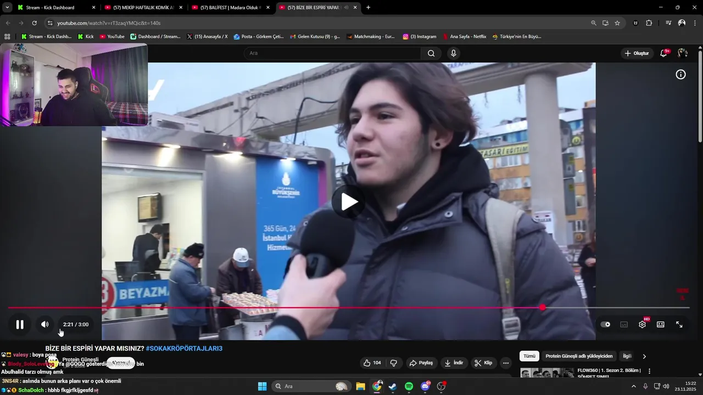Image resolution: width=703 pixels, height=395 pixels.
Task: Dislike the video with thumbs down
Action: point(394,363)
